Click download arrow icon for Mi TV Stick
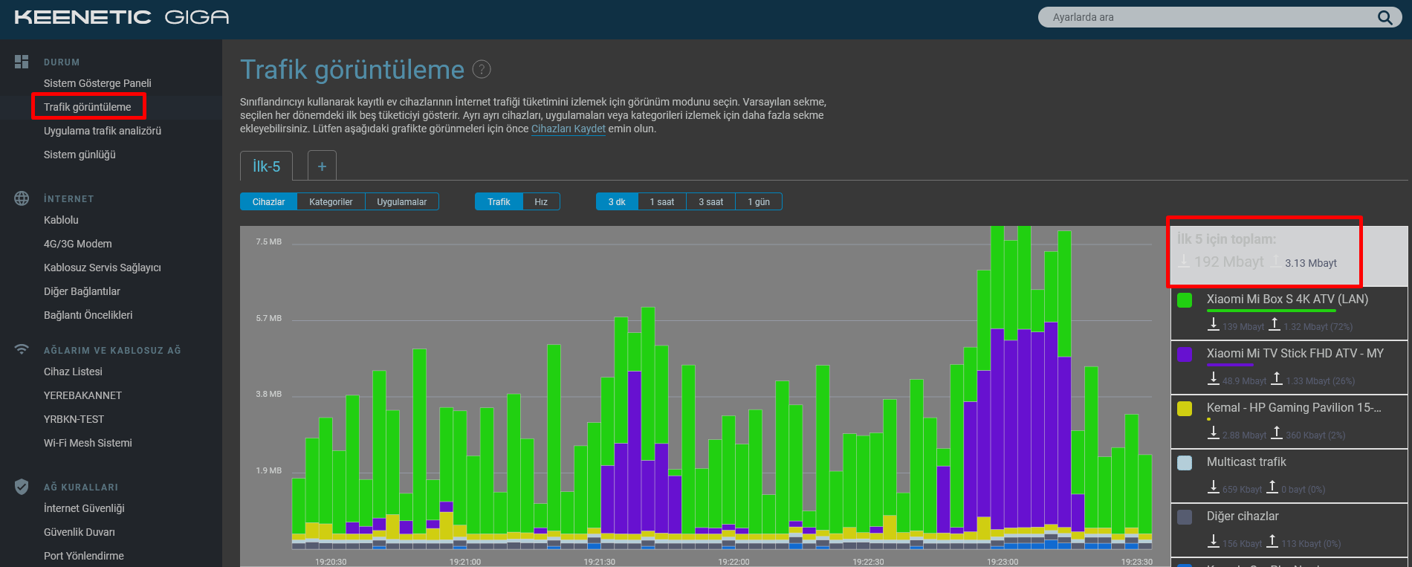This screenshot has height=567, width=1412. pyautogui.click(x=1214, y=378)
